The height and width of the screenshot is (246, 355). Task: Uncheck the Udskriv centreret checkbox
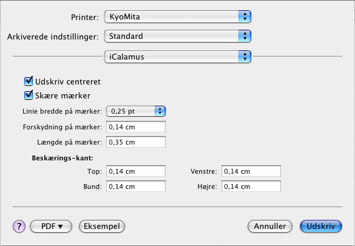point(29,81)
